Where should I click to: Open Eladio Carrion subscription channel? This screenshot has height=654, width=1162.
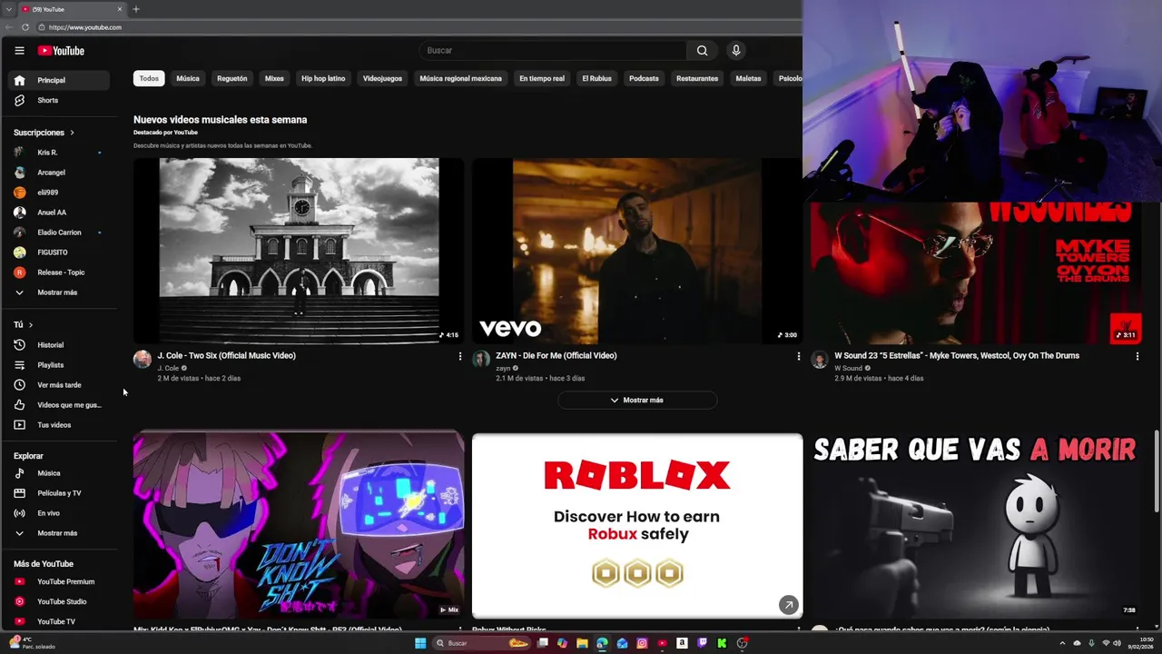point(59,233)
